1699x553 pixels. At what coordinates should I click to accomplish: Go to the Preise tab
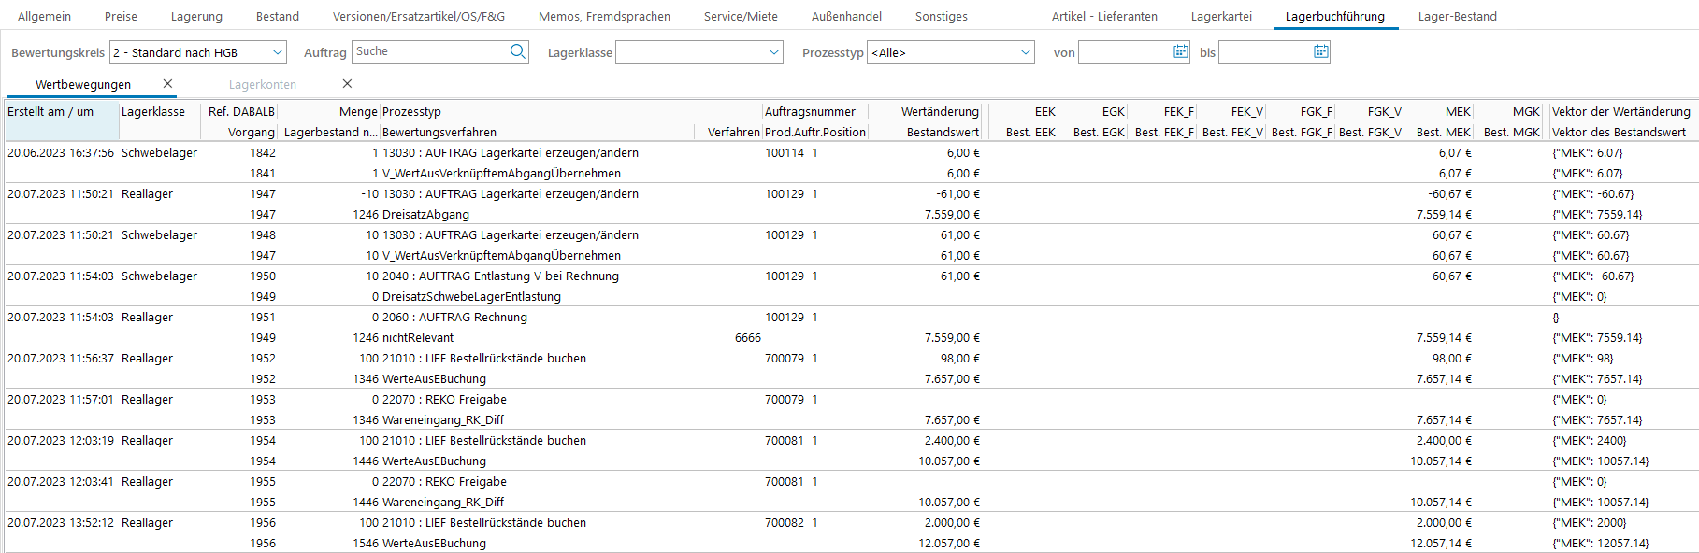click(121, 16)
